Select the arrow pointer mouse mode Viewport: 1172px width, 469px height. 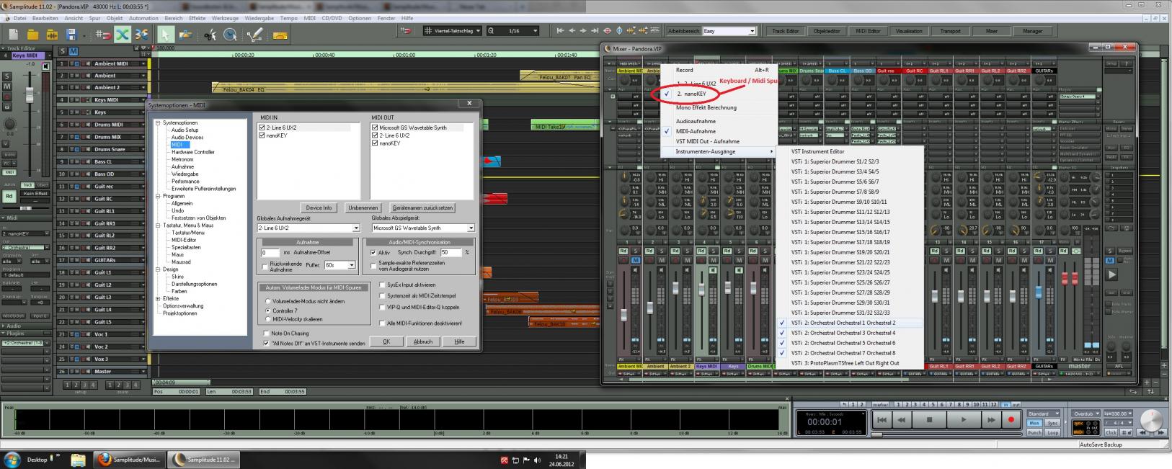pyautogui.click(x=165, y=34)
